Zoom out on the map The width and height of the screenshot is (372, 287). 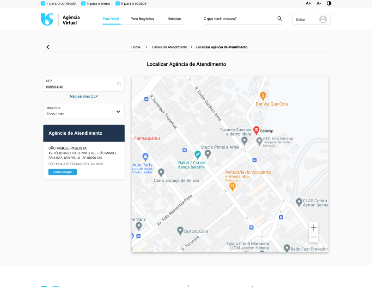(x=314, y=237)
